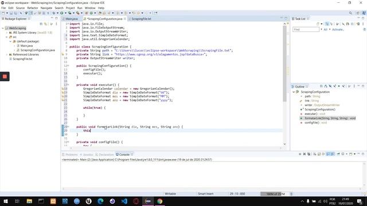367x206 pixels.
Task: Toggle Sort in Outline toolbar
Action: 326,86
